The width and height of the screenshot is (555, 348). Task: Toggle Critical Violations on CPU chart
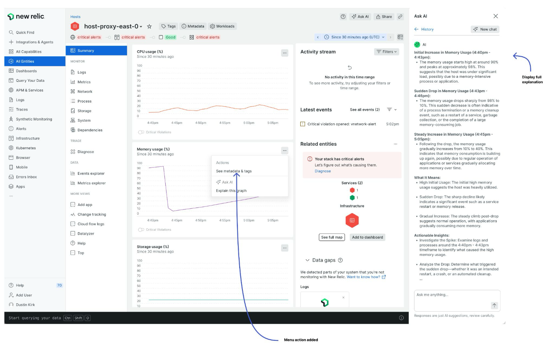pos(141,132)
